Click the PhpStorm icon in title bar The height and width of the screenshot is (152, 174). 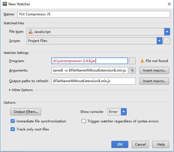(x=5, y=4)
